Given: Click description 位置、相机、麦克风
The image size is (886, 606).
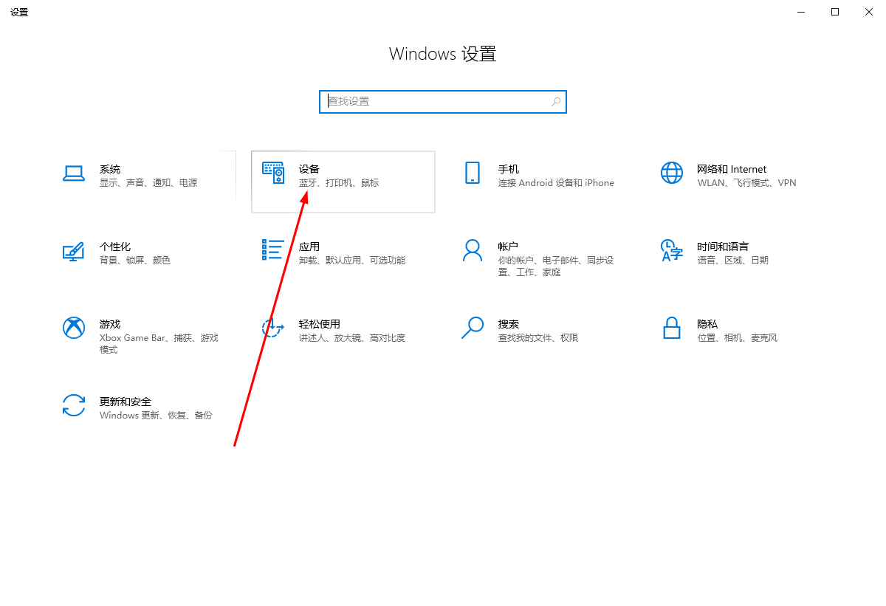Looking at the screenshot, I should (738, 338).
